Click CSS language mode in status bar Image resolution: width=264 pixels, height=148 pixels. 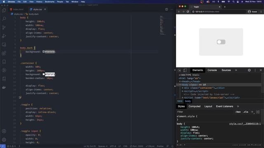125,146
